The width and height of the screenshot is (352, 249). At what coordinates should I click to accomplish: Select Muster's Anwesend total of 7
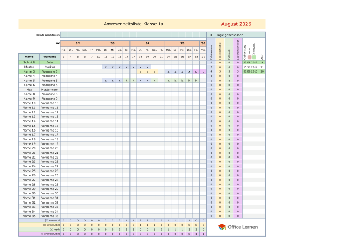(211, 67)
